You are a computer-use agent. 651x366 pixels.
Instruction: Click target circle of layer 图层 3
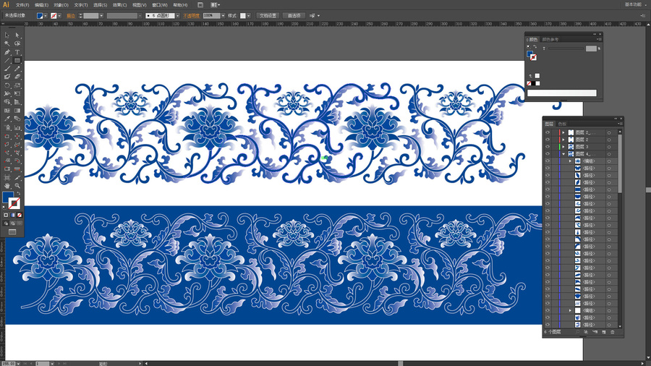pos(609,147)
